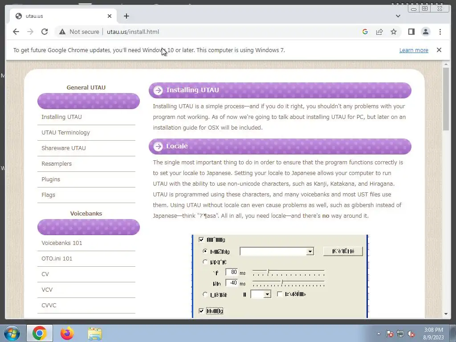The width and height of the screenshot is (456, 342).
Task: Click the Google icon in the address bar
Action: (x=365, y=32)
